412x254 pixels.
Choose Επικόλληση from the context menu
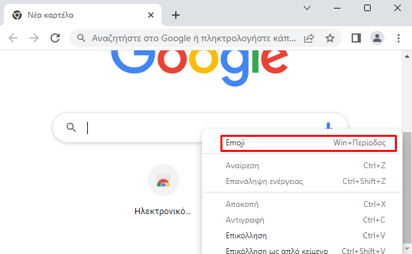pyautogui.click(x=302, y=236)
